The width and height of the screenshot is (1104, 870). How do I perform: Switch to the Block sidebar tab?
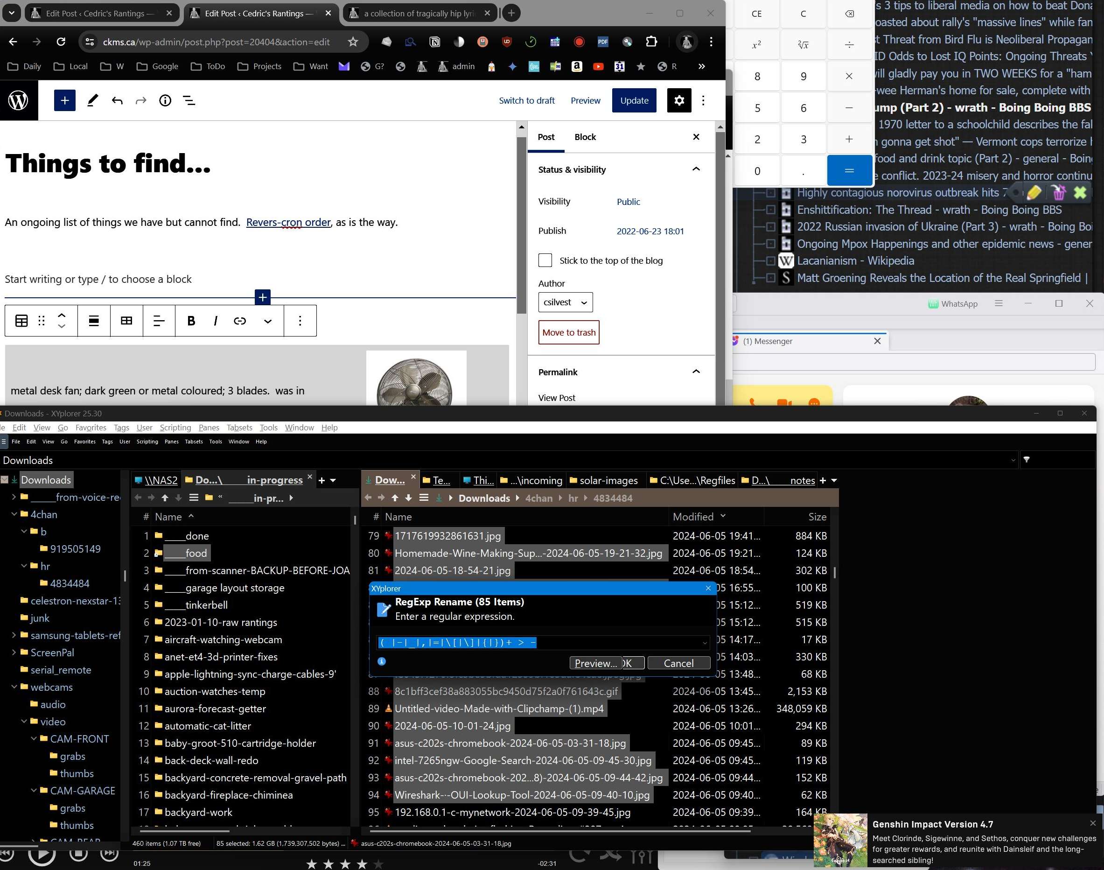pos(585,137)
